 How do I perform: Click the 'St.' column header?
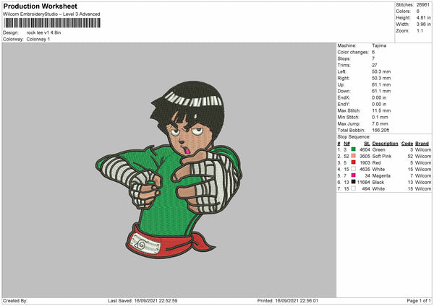coord(367,144)
